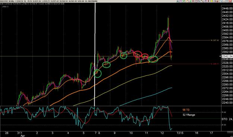The width and height of the screenshot is (233, 137).
Task: Click the red X toolbar icon
Action: 230,1
